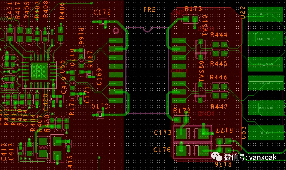Image resolution: width=286 pixels, height=170 pixels.
Task: Select the R177 designator label
Action: [224, 130]
